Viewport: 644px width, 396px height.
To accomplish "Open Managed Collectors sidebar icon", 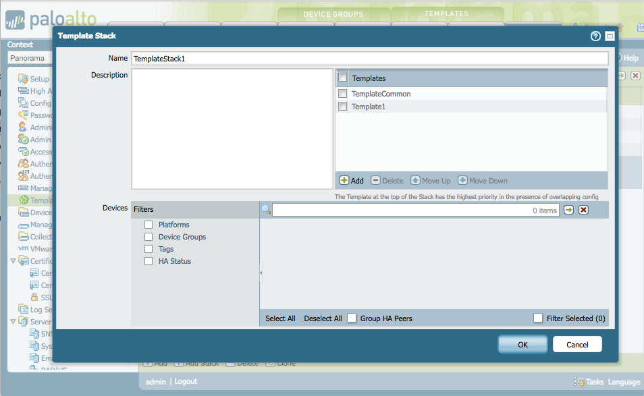I will (x=24, y=225).
